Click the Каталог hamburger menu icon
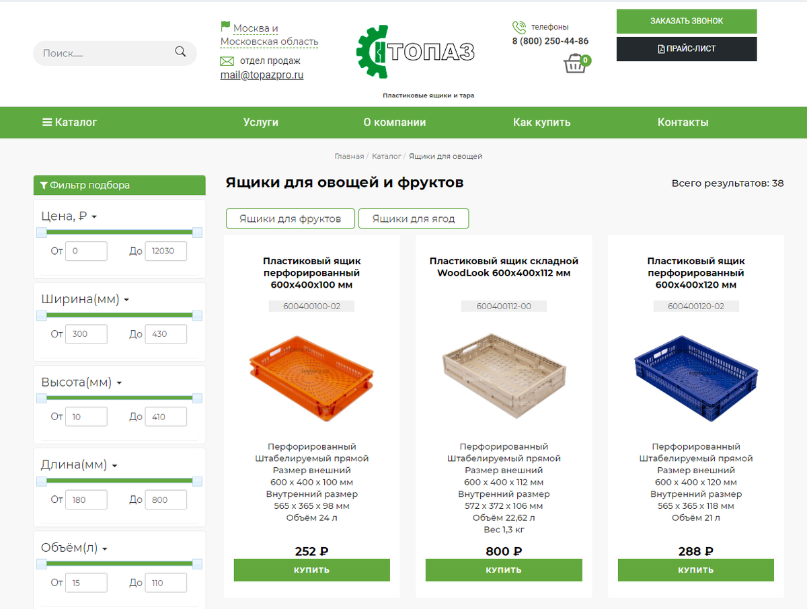The image size is (807, 609). pos(47,122)
